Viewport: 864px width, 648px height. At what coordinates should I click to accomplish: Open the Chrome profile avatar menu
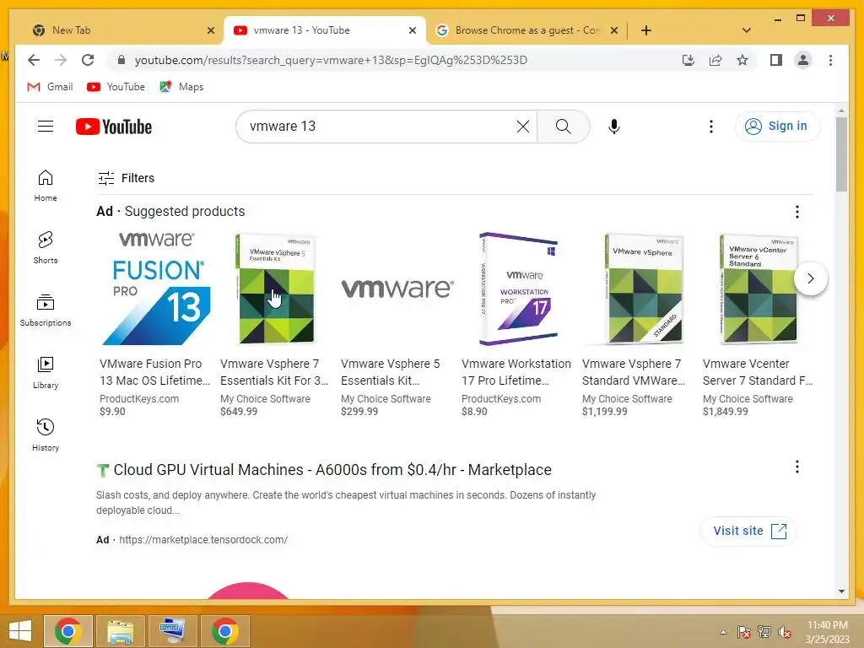coord(803,60)
